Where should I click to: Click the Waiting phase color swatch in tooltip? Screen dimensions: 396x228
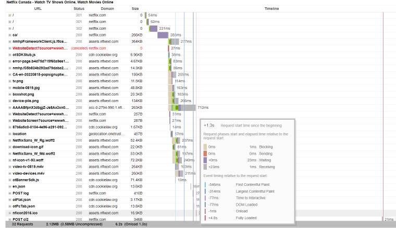[x=205, y=160]
